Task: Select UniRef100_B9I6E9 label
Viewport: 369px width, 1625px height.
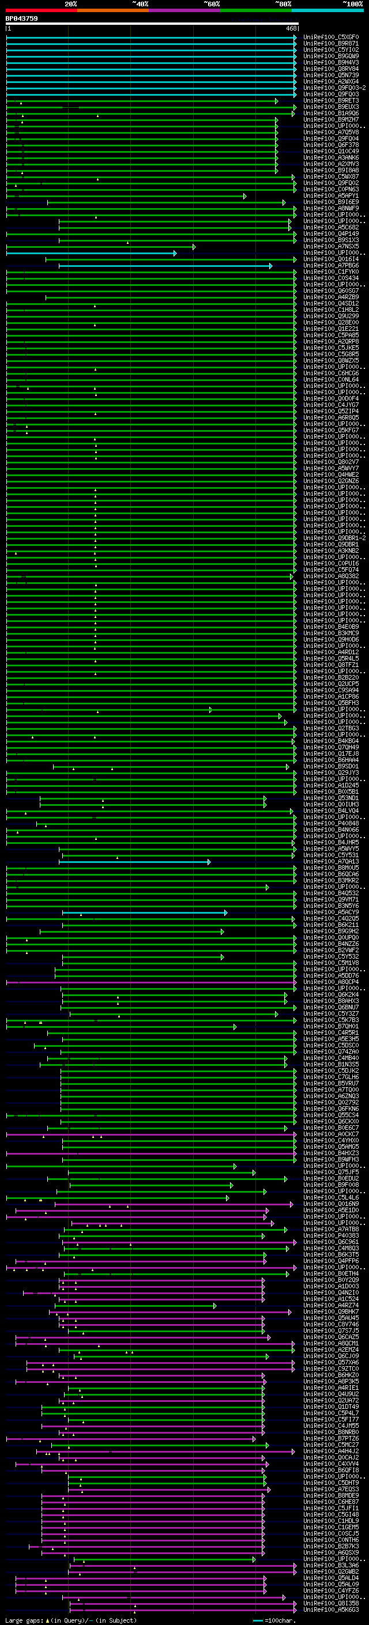Action: pos(331,202)
